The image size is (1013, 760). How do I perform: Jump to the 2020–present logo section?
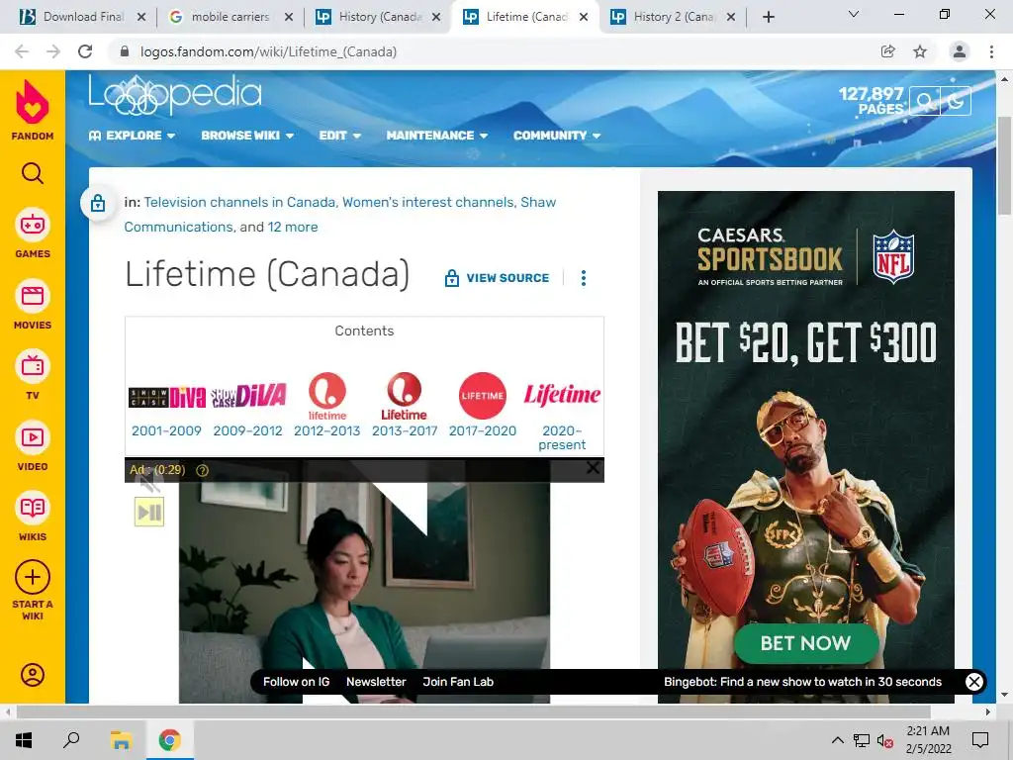(562, 437)
